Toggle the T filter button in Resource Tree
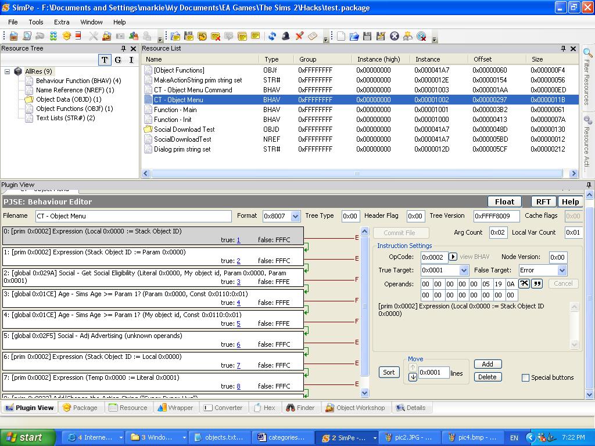 pyautogui.click(x=105, y=60)
